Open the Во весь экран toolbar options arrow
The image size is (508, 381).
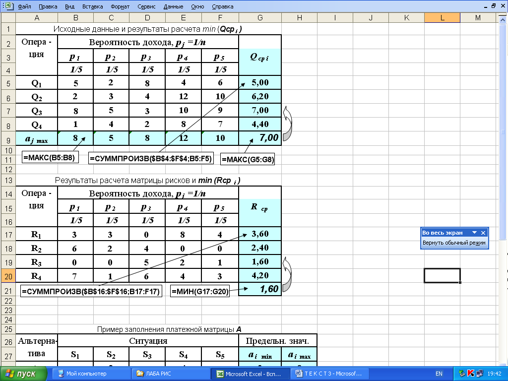[x=474, y=233]
